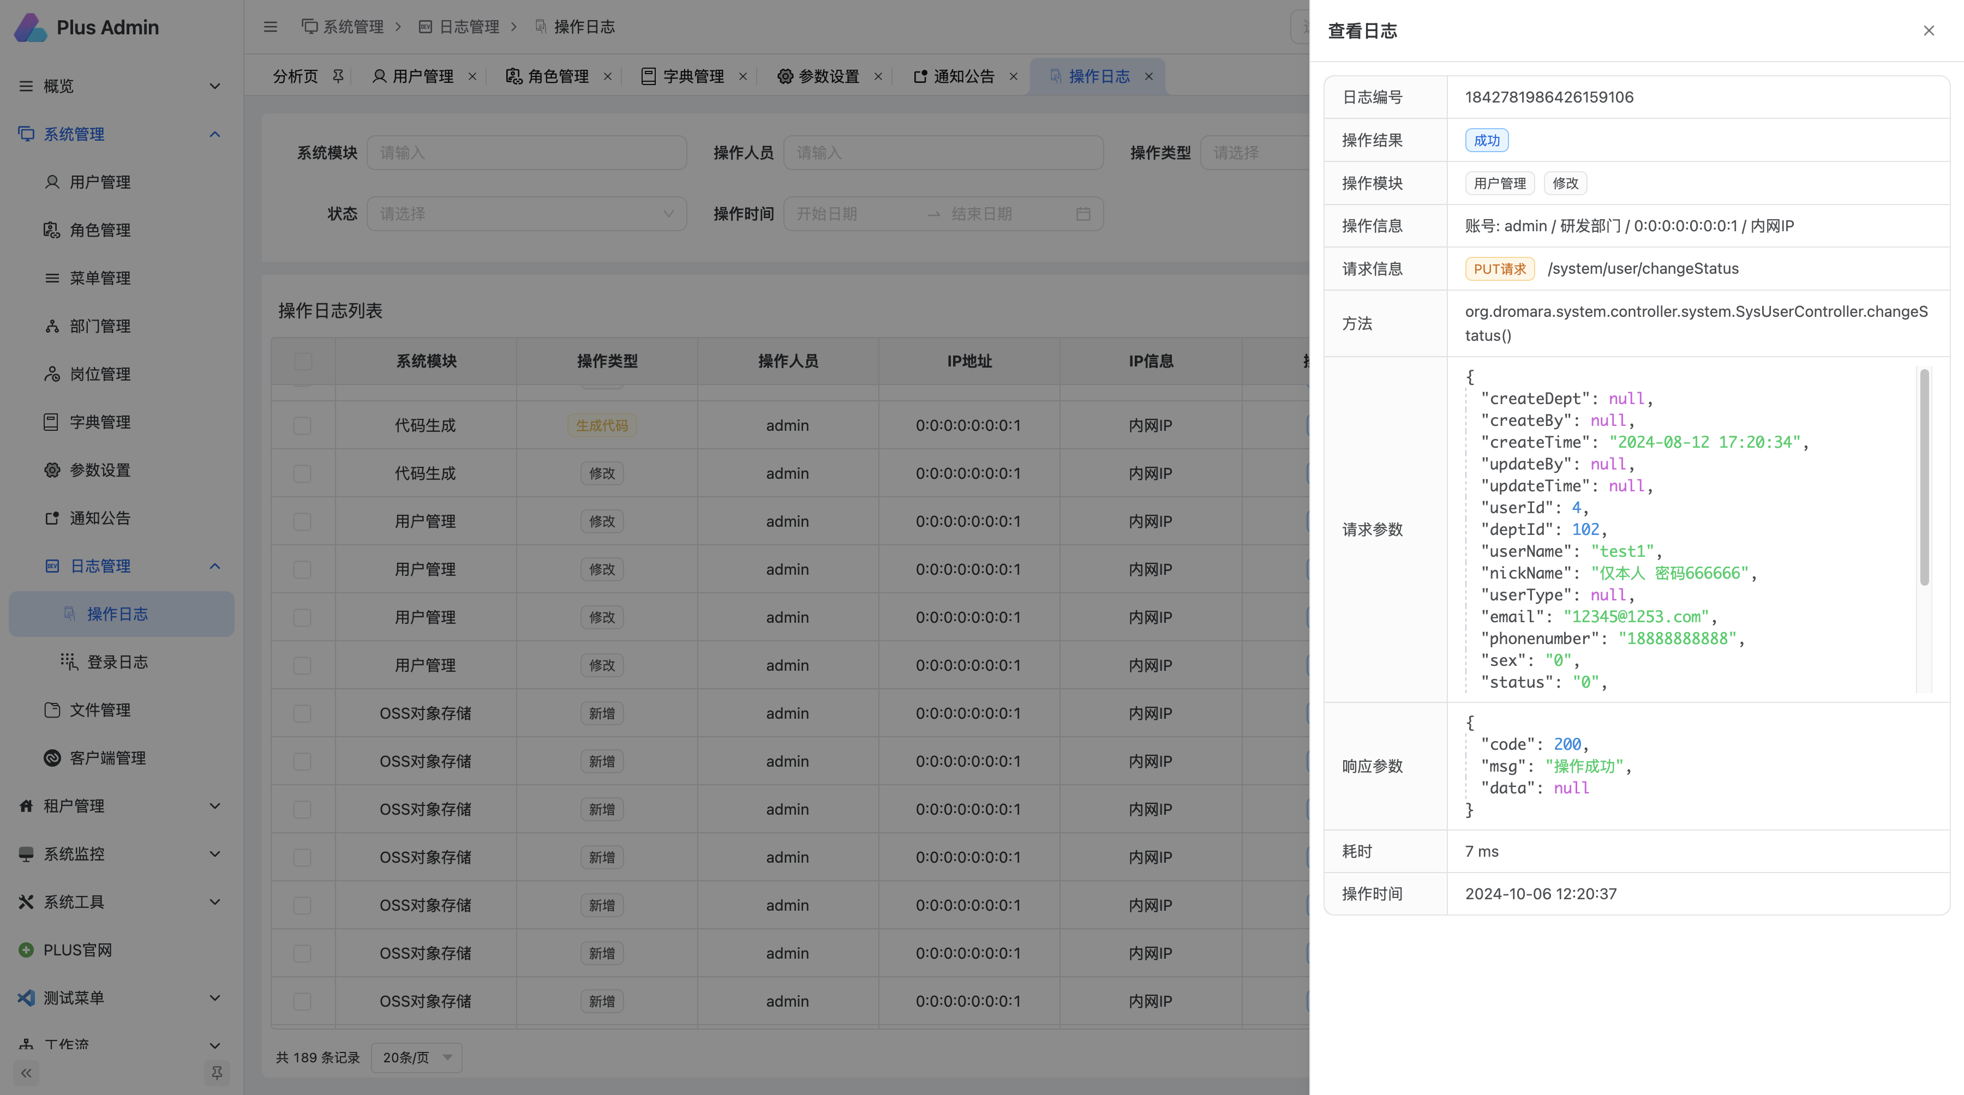This screenshot has width=1964, height=1095.
Task: Click the pin icon at sidebar bottom
Action: click(217, 1073)
